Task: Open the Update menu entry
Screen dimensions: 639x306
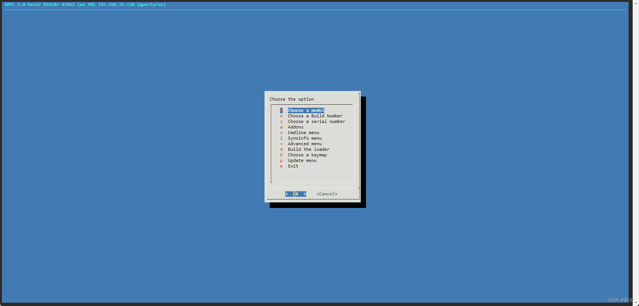Action: pyautogui.click(x=302, y=160)
